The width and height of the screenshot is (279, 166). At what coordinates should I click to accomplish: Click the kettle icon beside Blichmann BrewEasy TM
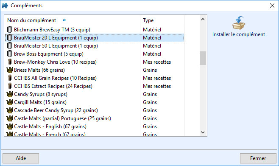click(x=10, y=30)
